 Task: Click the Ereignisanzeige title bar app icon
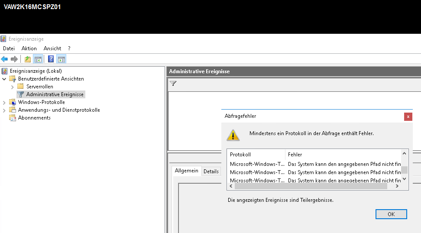tap(3, 39)
